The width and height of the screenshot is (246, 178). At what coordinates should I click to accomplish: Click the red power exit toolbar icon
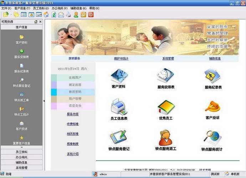[91, 15]
